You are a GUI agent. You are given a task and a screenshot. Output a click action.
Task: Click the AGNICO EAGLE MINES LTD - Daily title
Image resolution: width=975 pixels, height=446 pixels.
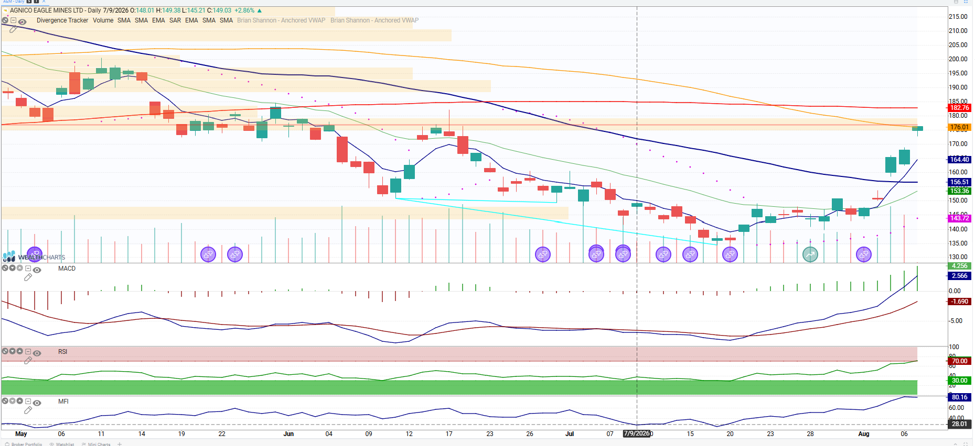pyautogui.click(x=56, y=10)
